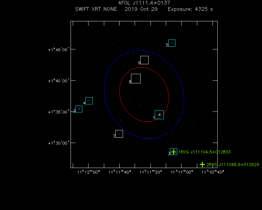The width and height of the screenshot is (262, 210).
Task: Click the +1°45'00" declination label
Action: 59,50
